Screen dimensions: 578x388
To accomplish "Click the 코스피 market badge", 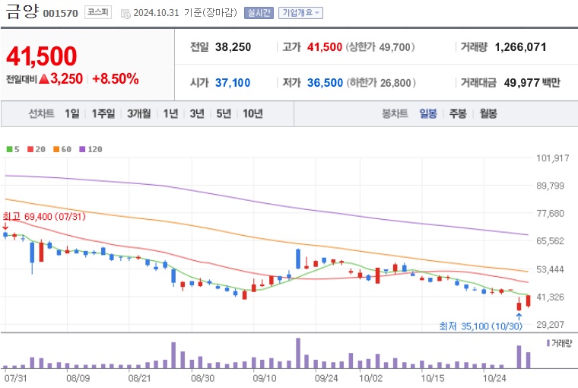I will pos(97,12).
